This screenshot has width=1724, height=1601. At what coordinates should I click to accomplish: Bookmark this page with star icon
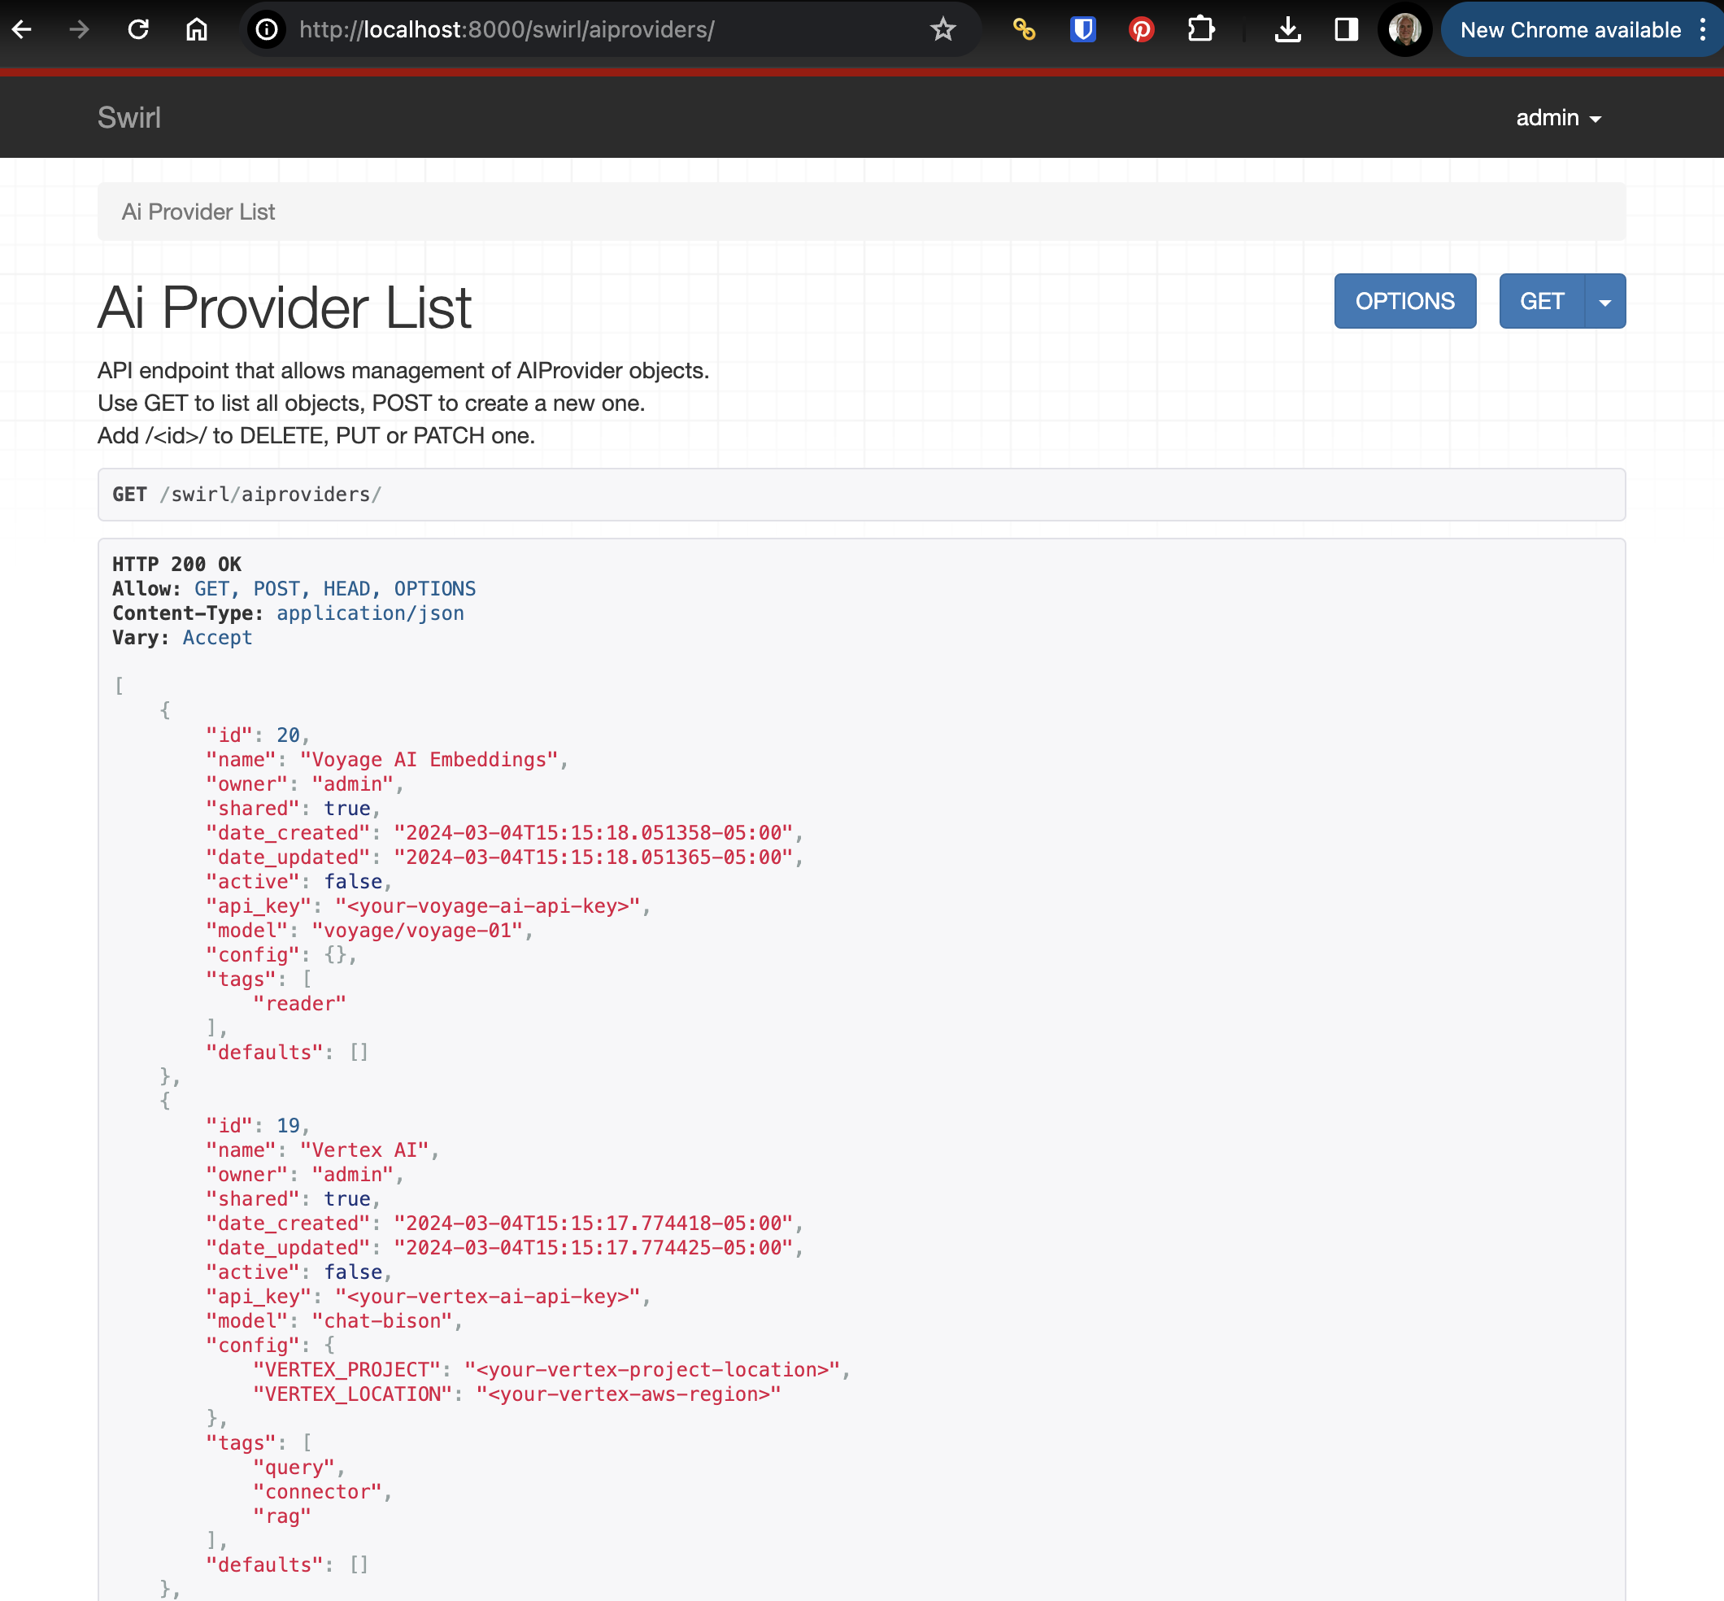click(x=942, y=29)
